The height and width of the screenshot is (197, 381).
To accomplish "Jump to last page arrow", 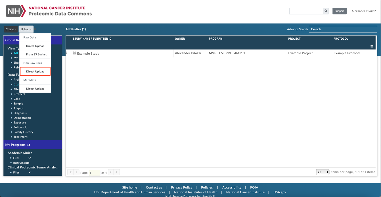I will (117, 172).
